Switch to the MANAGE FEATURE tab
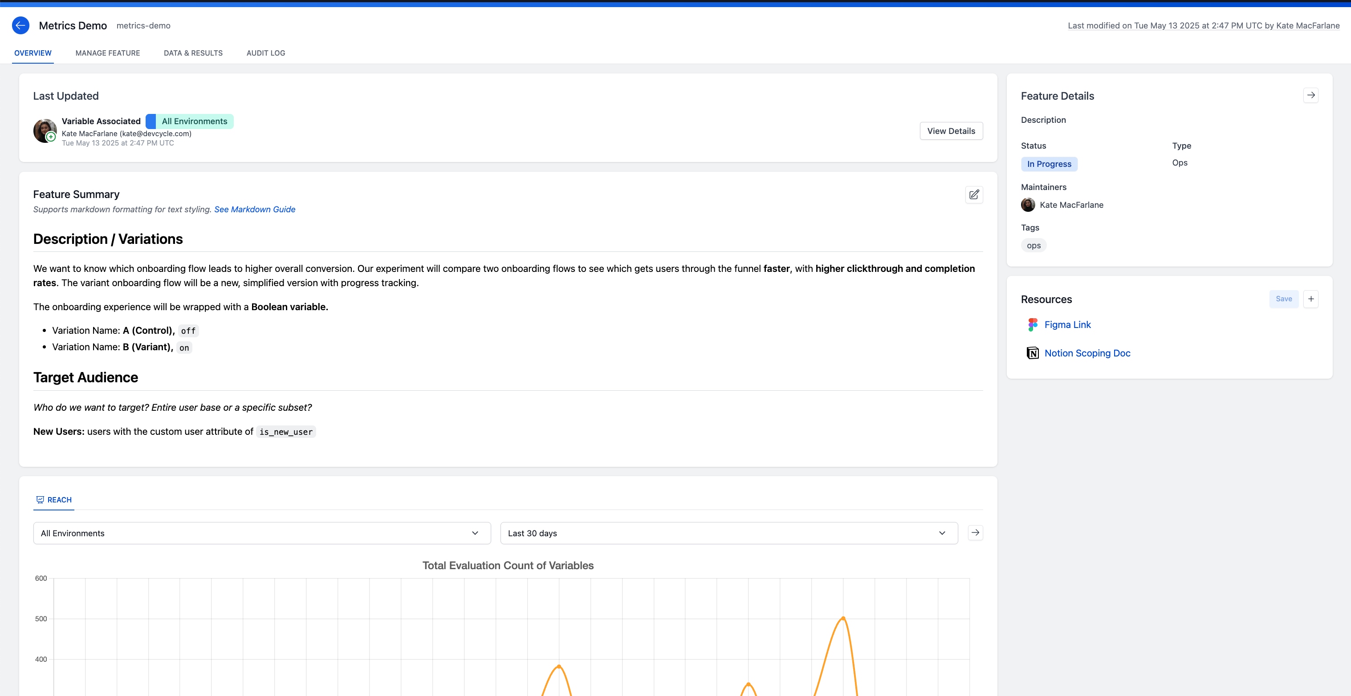Viewport: 1351px width, 696px height. 107,53
